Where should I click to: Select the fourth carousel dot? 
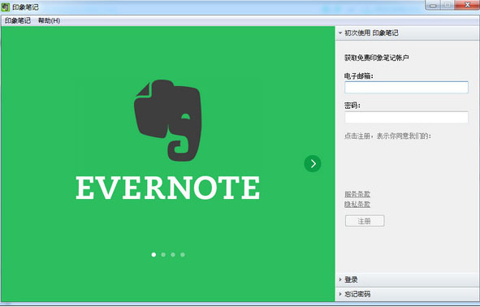click(x=183, y=255)
